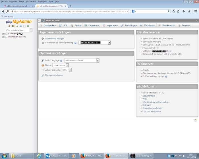Open the Status tab
The image size is (199, 159).
point(76,25)
